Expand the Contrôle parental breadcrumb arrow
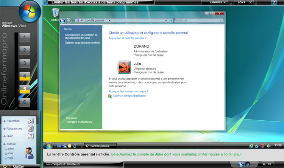The height and width of the screenshot is (168, 284). pos(110,20)
